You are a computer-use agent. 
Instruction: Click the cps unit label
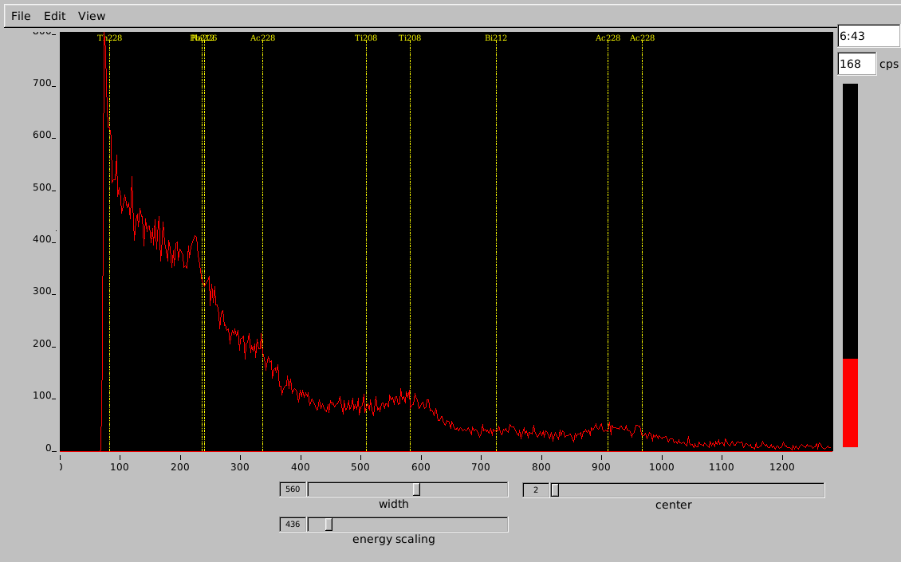pyautogui.click(x=888, y=64)
